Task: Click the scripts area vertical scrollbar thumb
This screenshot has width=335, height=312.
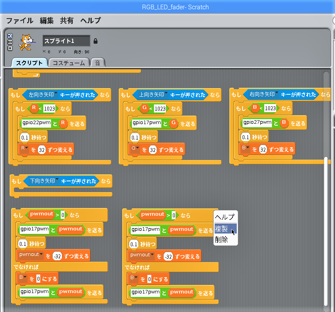Action: click(x=326, y=231)
